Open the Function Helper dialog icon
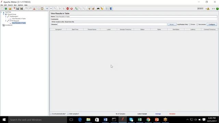The height and width of the screenshot is (123, 219). point(107,9)
